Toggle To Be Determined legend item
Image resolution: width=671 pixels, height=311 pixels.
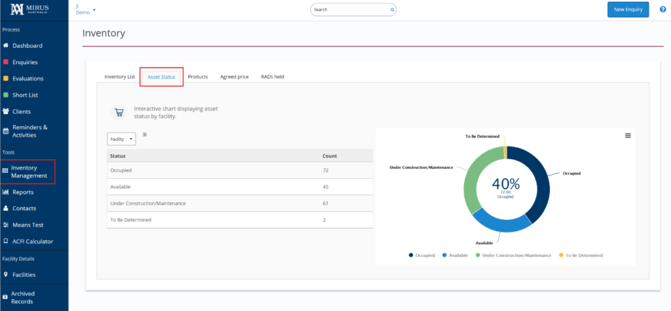pos(581,255)
